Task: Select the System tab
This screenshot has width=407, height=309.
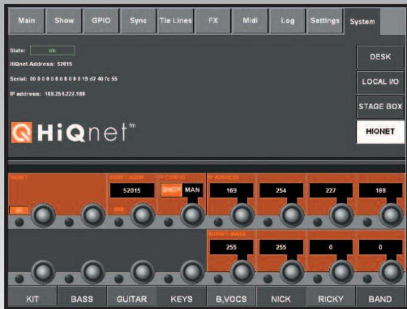Action: (x=363, y=22)
